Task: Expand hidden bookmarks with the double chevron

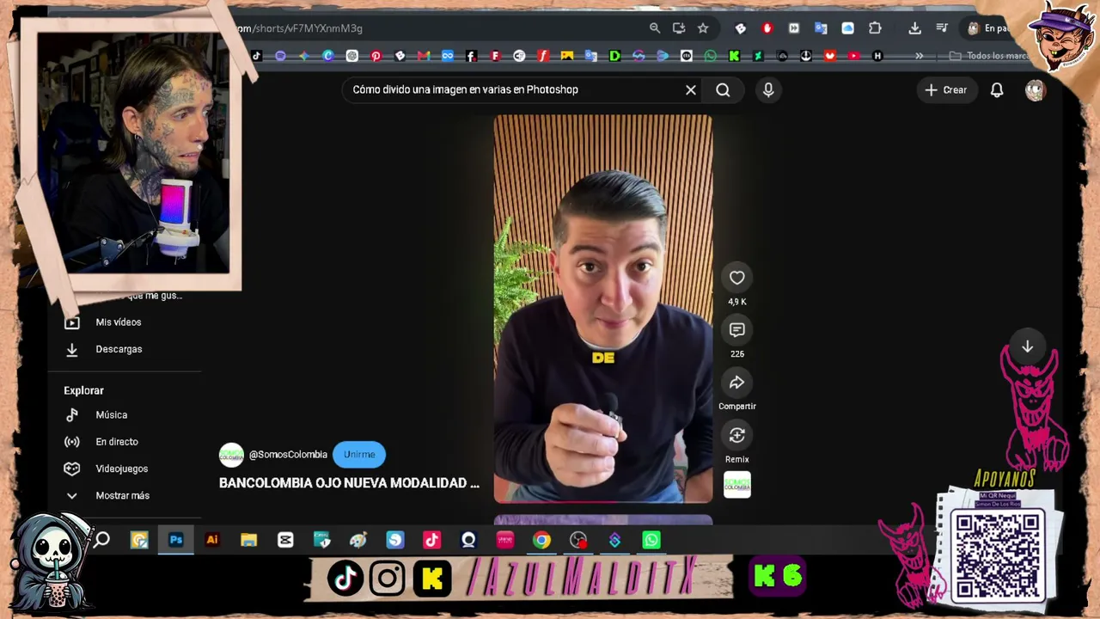Action: (x=919, y=56)
